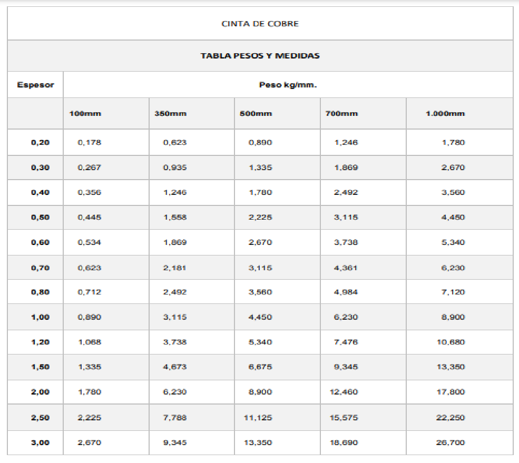This screenshot has width=519, height=463.
Task: Click the Espesor column header
Action: 35,84
